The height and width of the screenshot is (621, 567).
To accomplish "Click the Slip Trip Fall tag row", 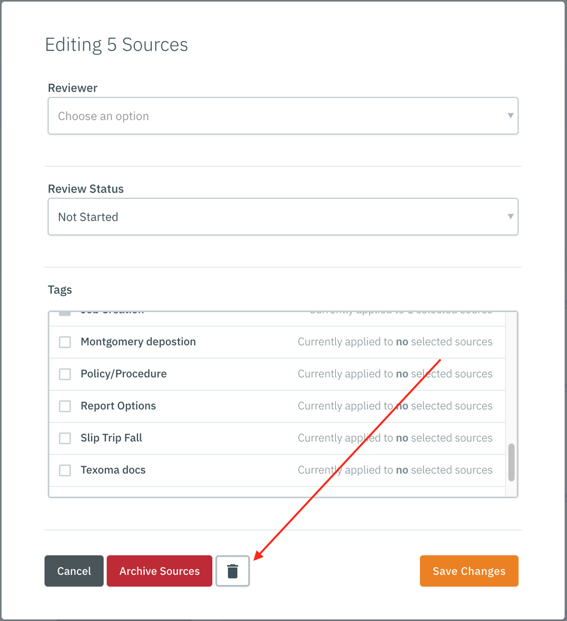I will pos(222,438).
